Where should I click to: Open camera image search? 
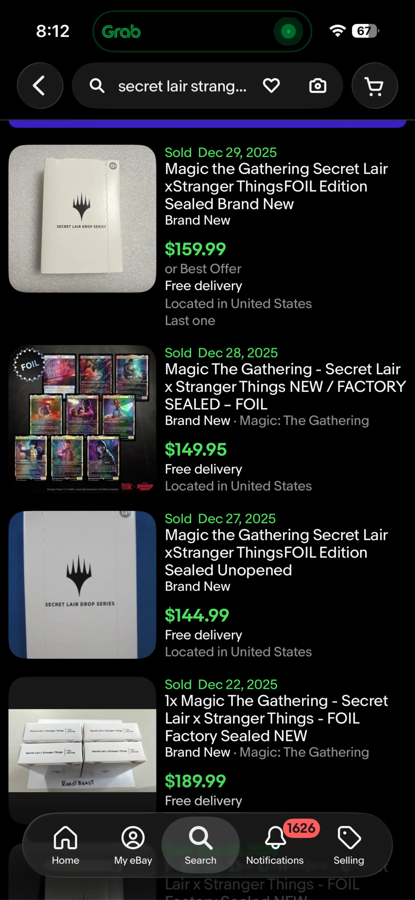(318, 86)
